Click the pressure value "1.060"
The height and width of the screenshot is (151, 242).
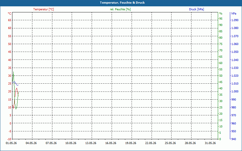pos(235,44)
